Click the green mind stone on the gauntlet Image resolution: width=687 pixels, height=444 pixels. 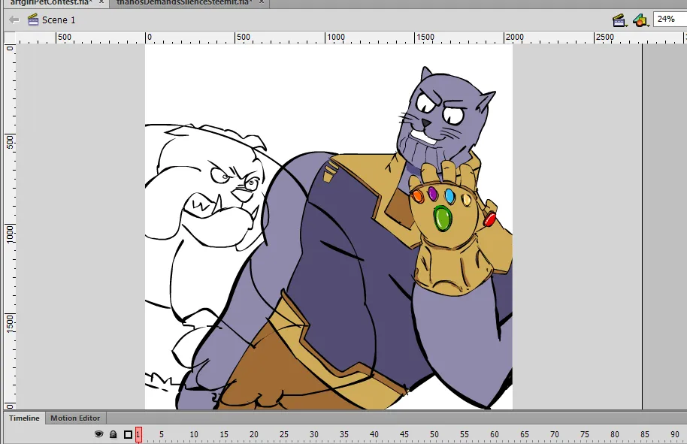(x=442, y=219)
